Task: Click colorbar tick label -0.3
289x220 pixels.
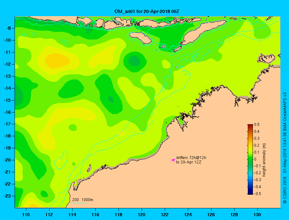Action: [258, 180]
